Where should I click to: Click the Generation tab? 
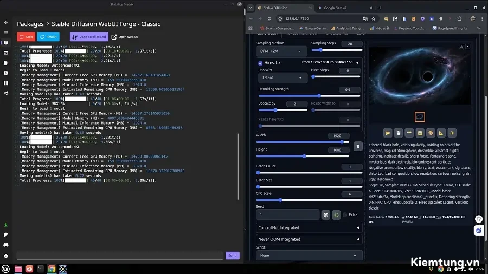coord(267,33)
